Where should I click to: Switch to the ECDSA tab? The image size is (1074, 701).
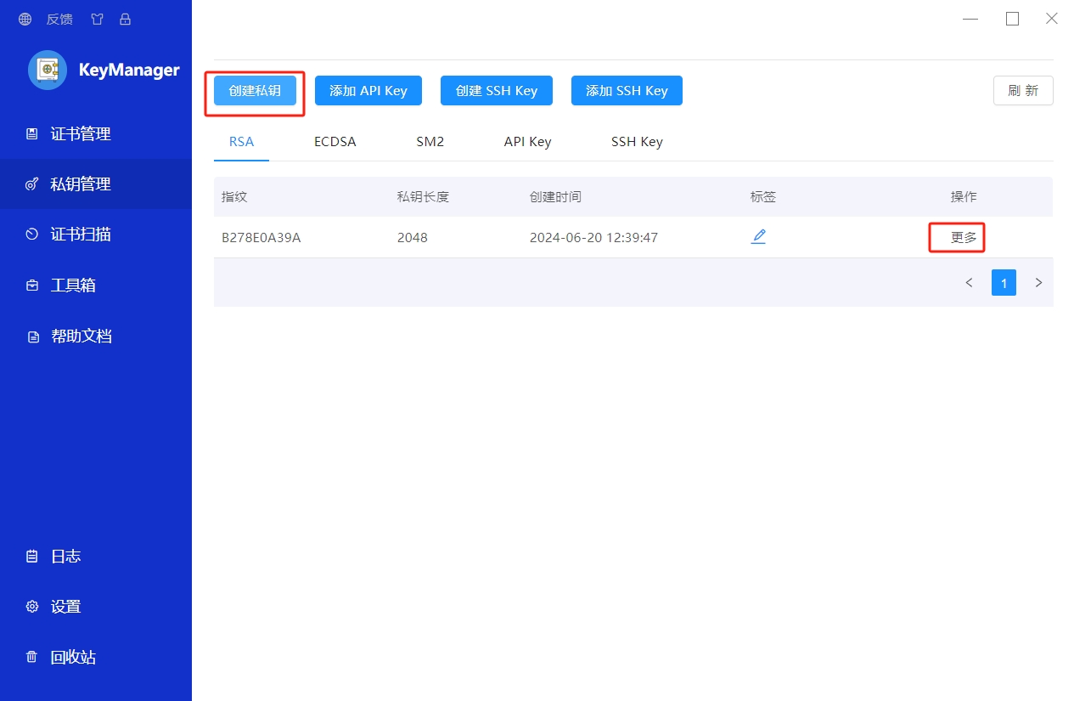point(335,142)
